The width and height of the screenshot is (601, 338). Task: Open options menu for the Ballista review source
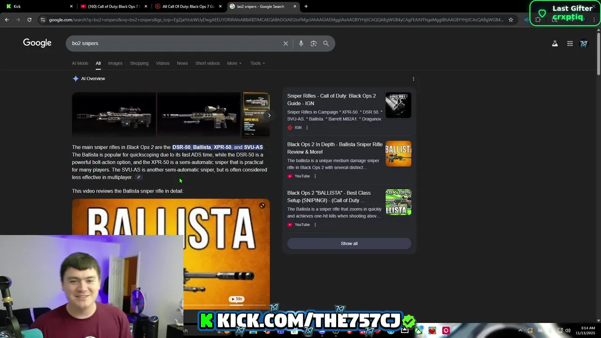315,176
